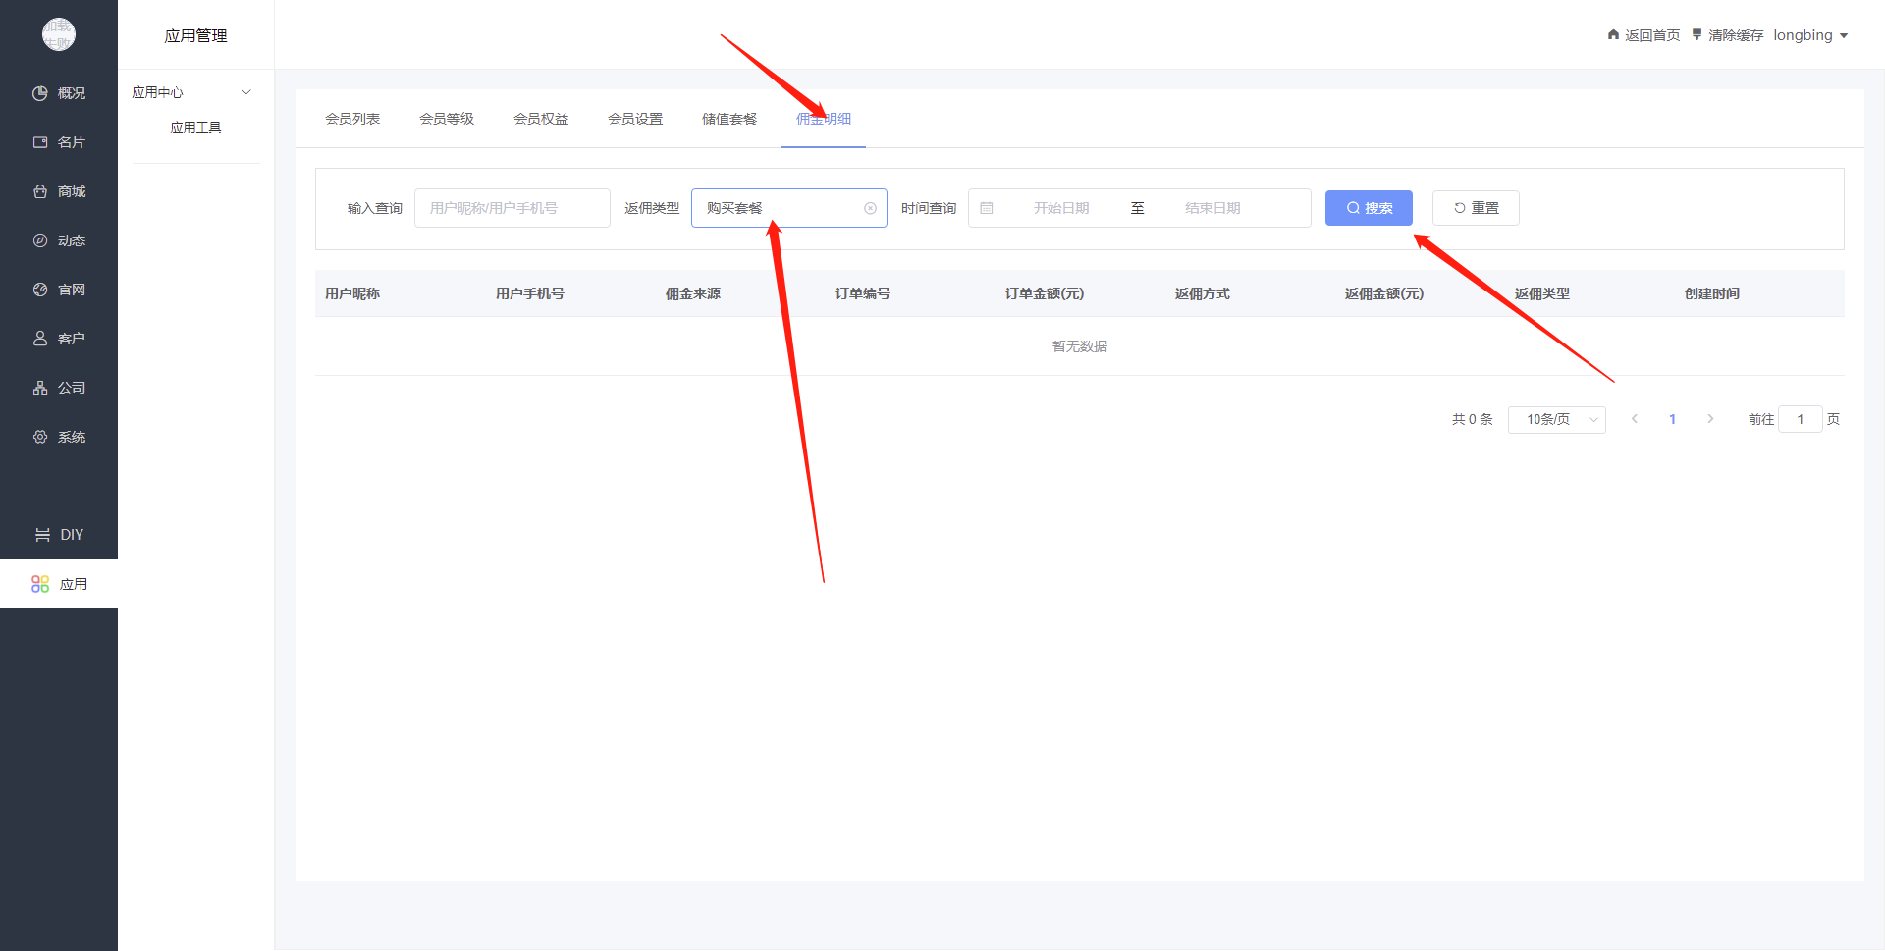1885x951 pixels.
Task: Select the 佣金明细 tab
Action: 824,119
